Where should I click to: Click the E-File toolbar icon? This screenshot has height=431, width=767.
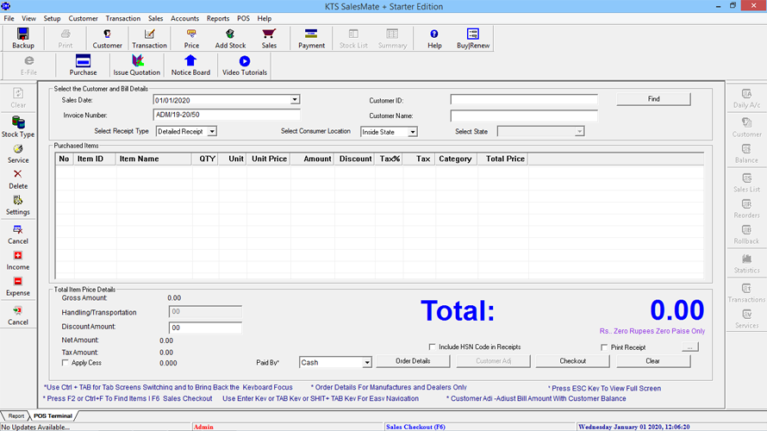pos(28,65)
